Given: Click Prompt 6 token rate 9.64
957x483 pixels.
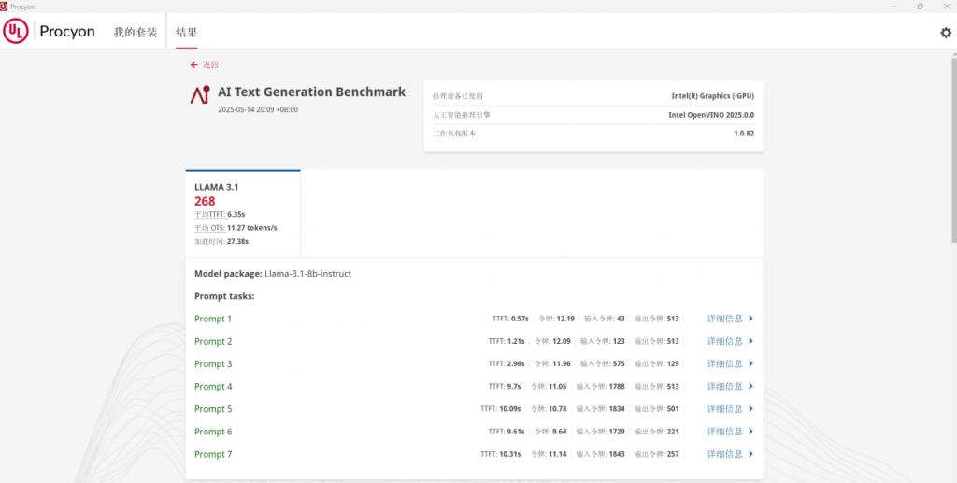Looking at the screenshot, I should [x=560, y=432].
